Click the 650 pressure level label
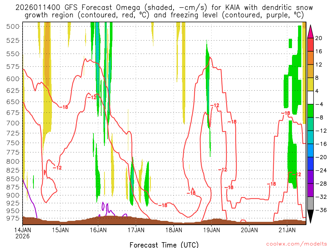The image size is (330, 248). pos(13,102)
